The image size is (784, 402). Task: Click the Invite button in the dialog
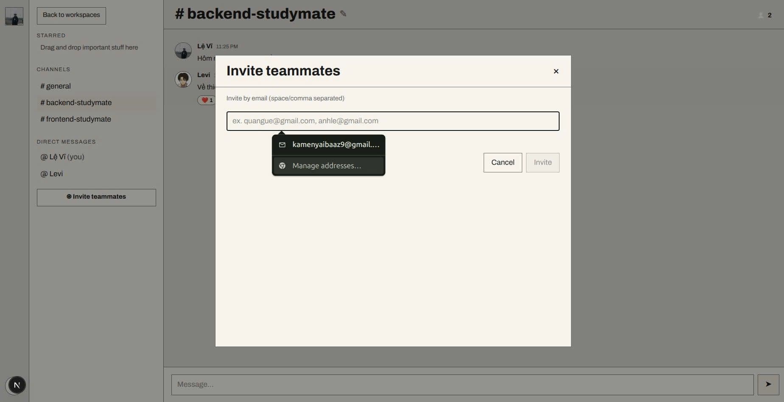[x=543, y=163]
